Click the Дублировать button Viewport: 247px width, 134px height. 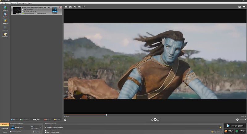(x=25, y=120)
